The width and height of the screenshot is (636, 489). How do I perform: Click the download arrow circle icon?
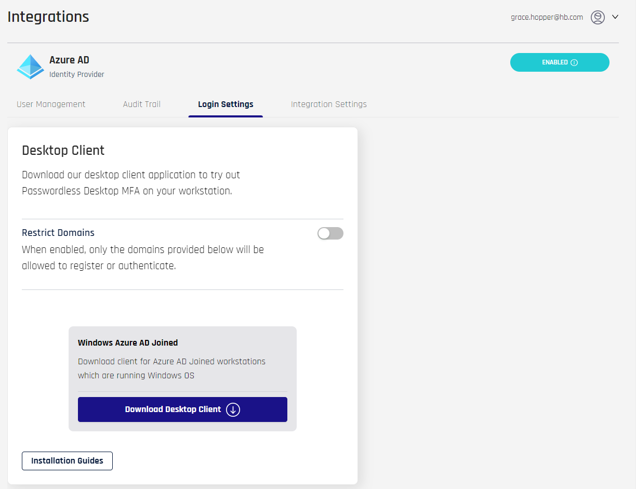(233, 409)
